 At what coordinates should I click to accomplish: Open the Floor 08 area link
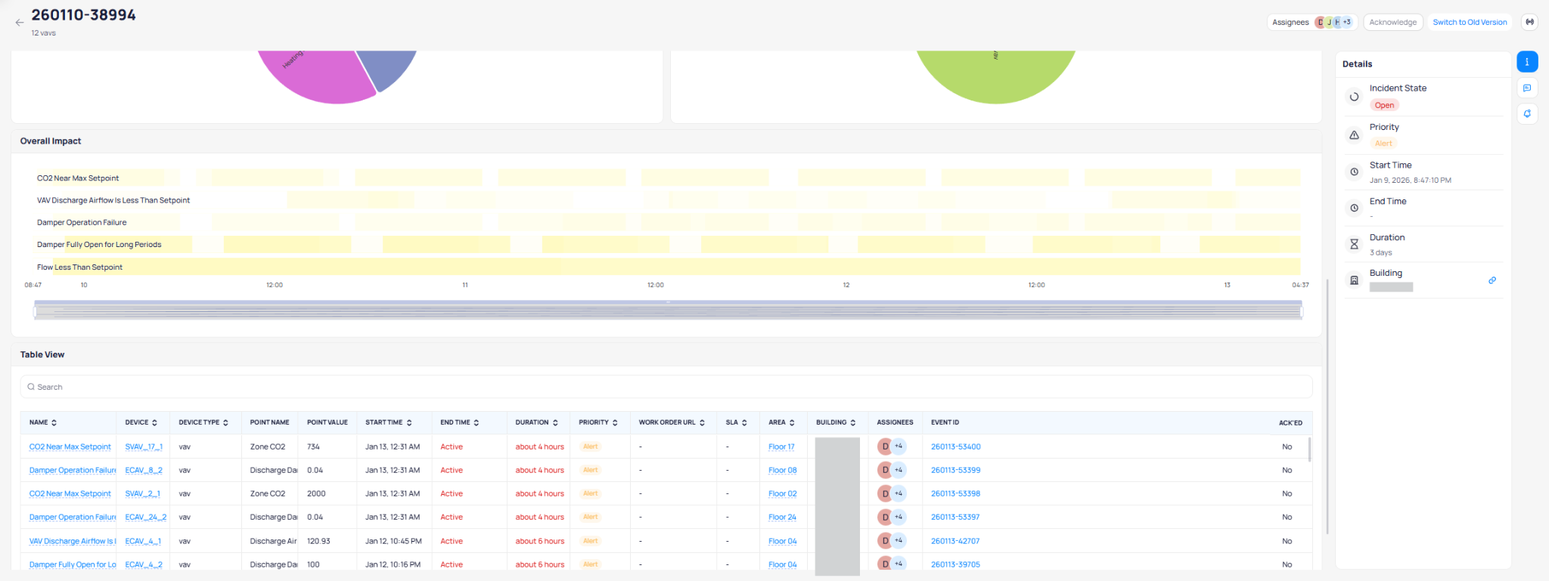click(x=782, y=471)
